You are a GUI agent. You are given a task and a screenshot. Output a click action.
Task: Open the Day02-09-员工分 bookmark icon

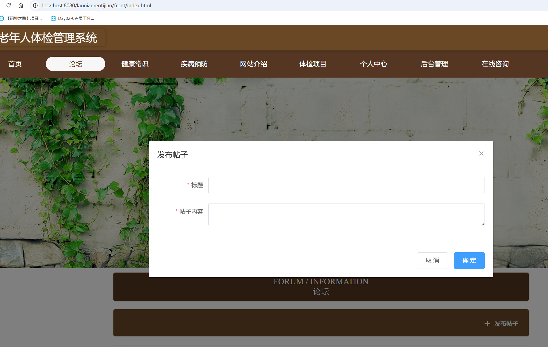pos(53,18)
